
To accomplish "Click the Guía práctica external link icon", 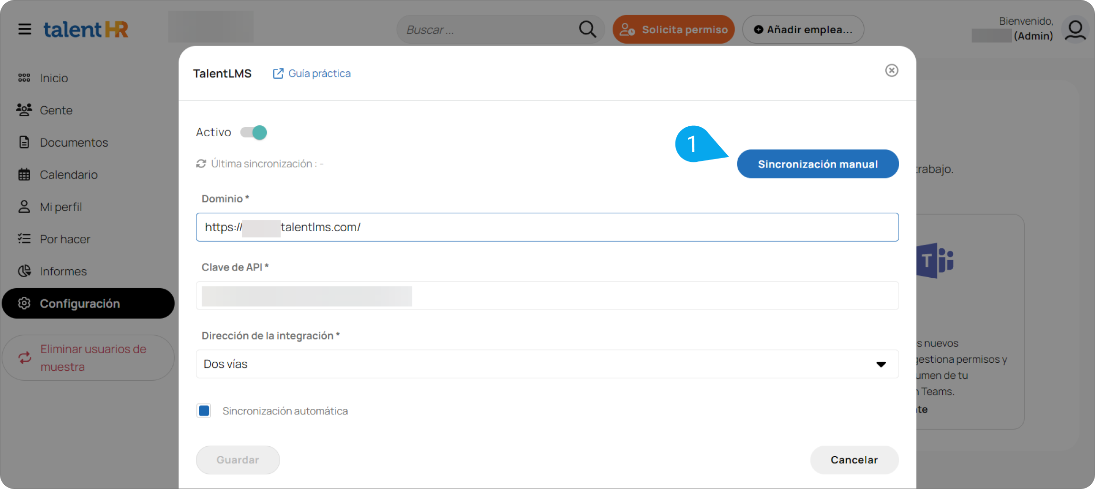I will [278, 74].
